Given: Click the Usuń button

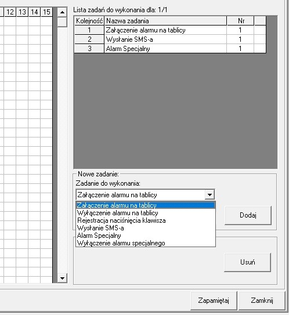Looking at the screenshot, I should click(247, 262).
